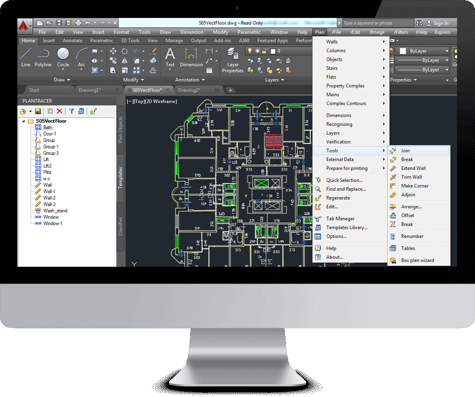Activate the Circle tool in the ribbon
This screenshot has width=475, height=397.
pos(63,56)
